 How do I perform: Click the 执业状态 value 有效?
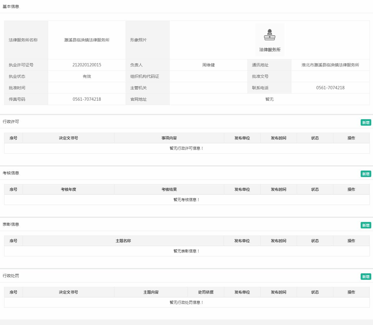[87, 76]
